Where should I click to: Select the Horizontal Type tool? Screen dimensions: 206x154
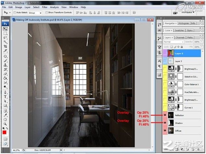pyautogui.click(x=5, y=97)
